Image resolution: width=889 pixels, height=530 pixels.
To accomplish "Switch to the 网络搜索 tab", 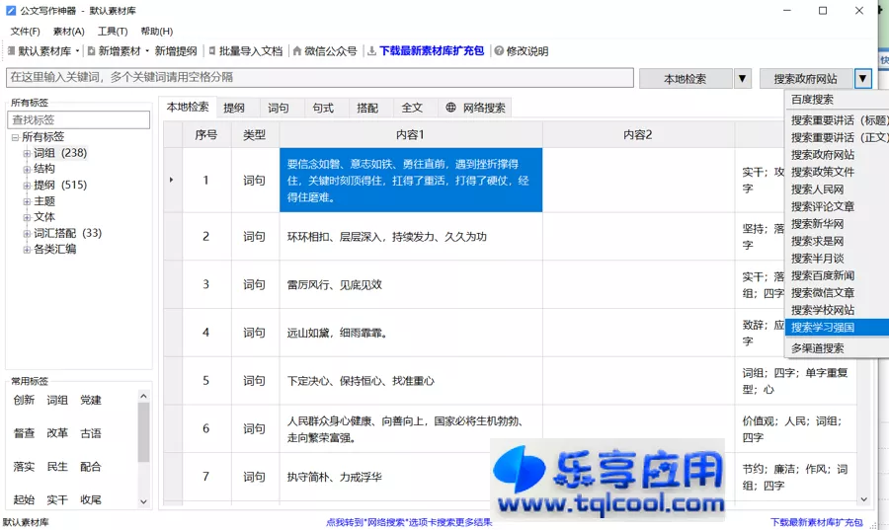I will (x=475, y=108).
